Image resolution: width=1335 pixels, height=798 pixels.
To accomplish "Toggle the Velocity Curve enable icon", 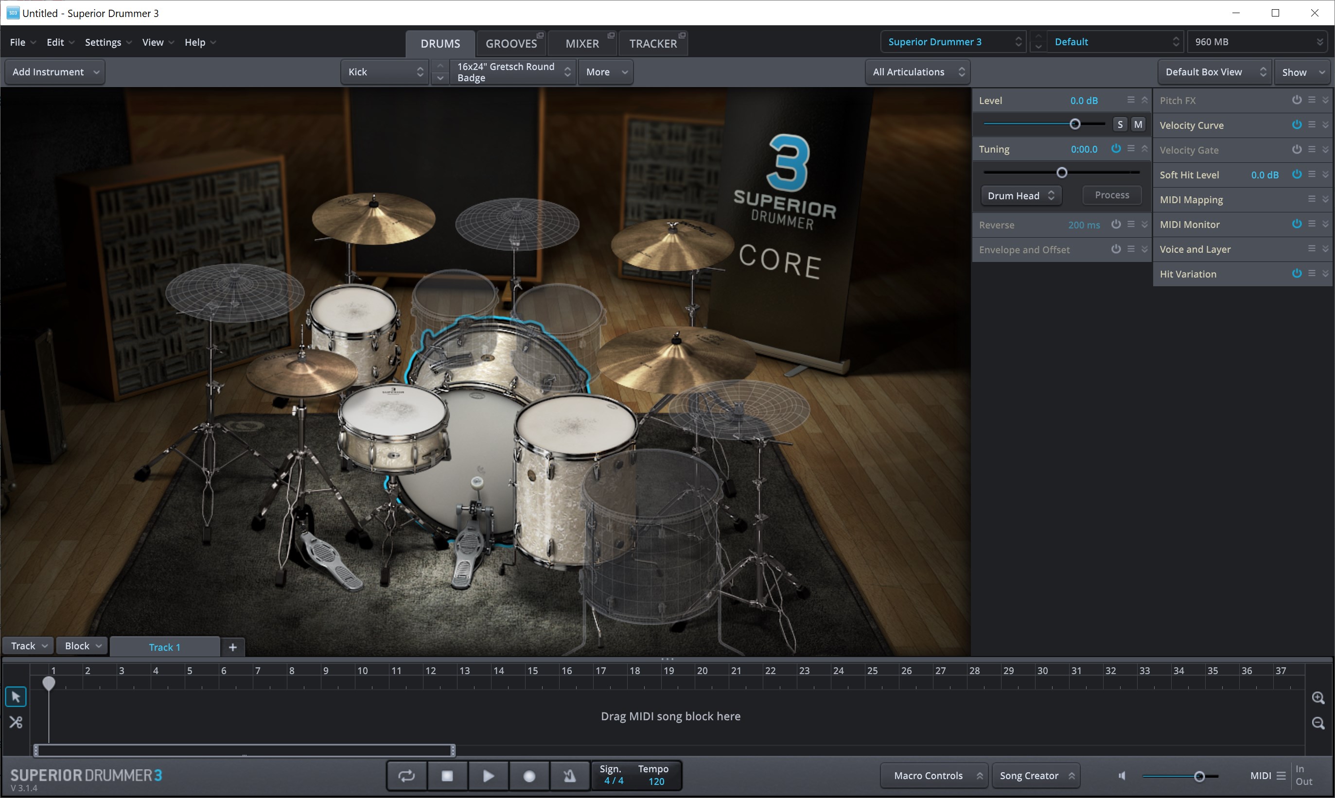I will coord(1296,124).
